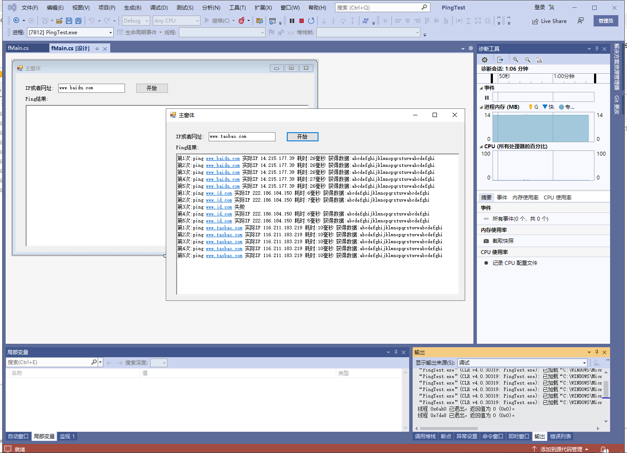
Task: Click the 记录 CPU 配置文件 record dot
Action: (486, 263)
